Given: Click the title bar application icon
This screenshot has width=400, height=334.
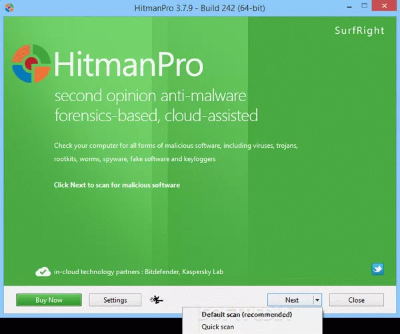Looking at the screenshot, I should [x=9, y=7].
